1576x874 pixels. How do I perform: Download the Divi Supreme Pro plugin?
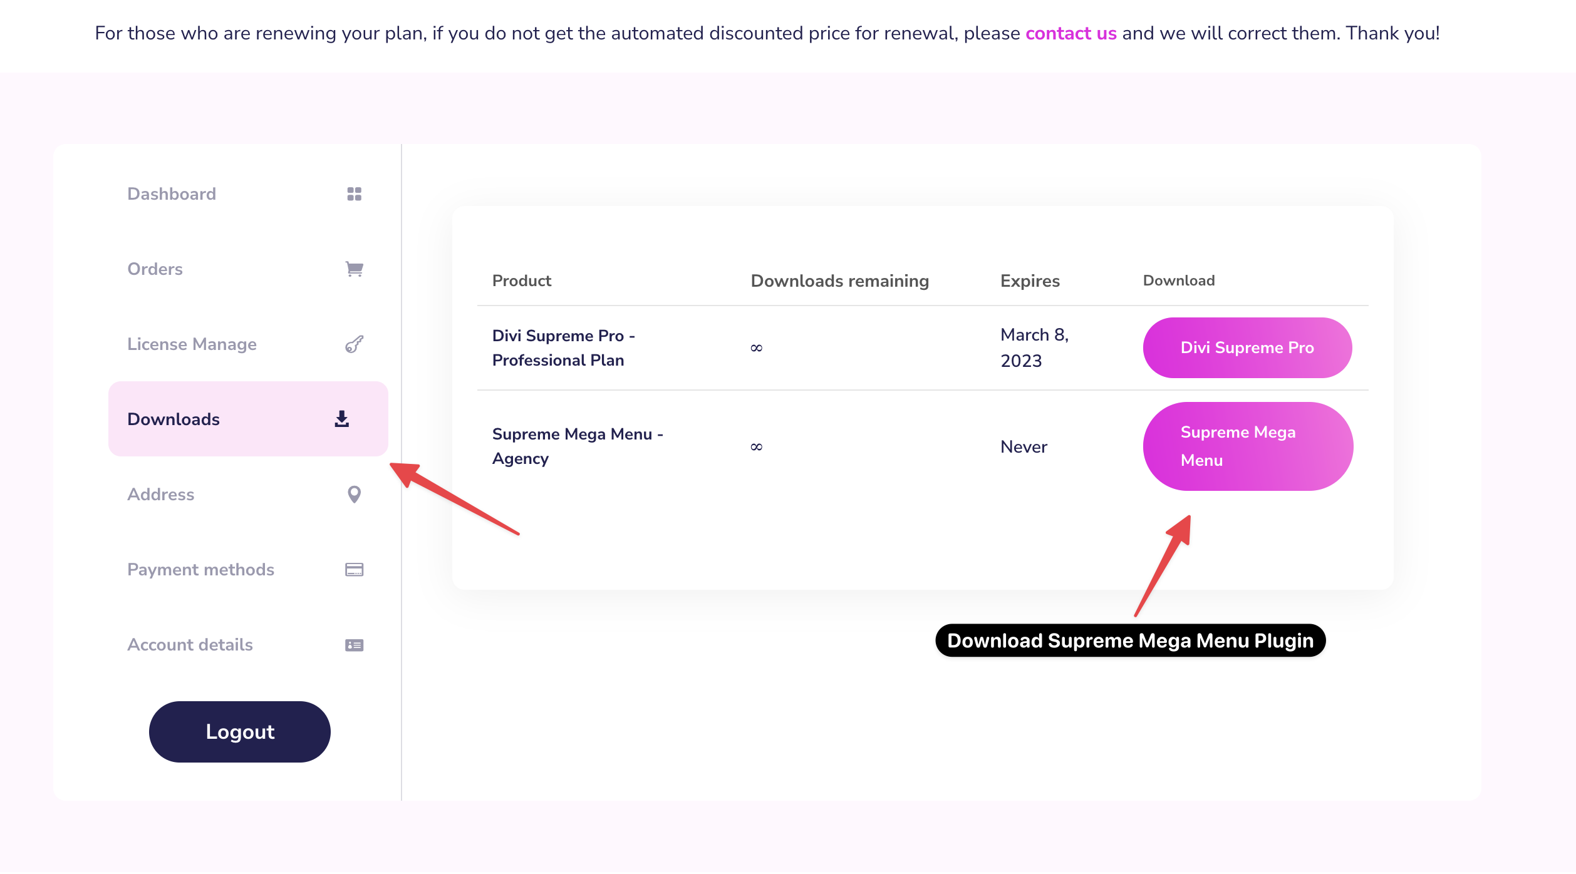tap(1247, 347)
